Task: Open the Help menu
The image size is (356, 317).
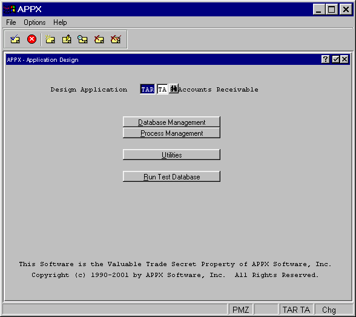Action: (60, 22)
